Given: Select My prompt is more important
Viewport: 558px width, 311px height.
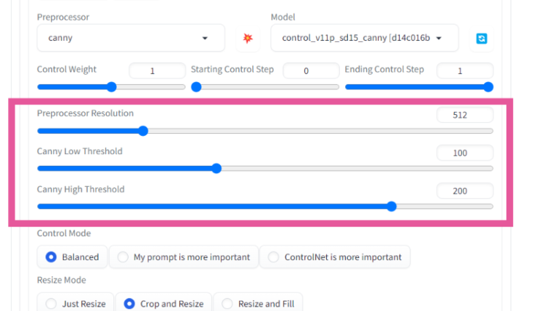Looking at the screenshot, I should coord(183,257).
